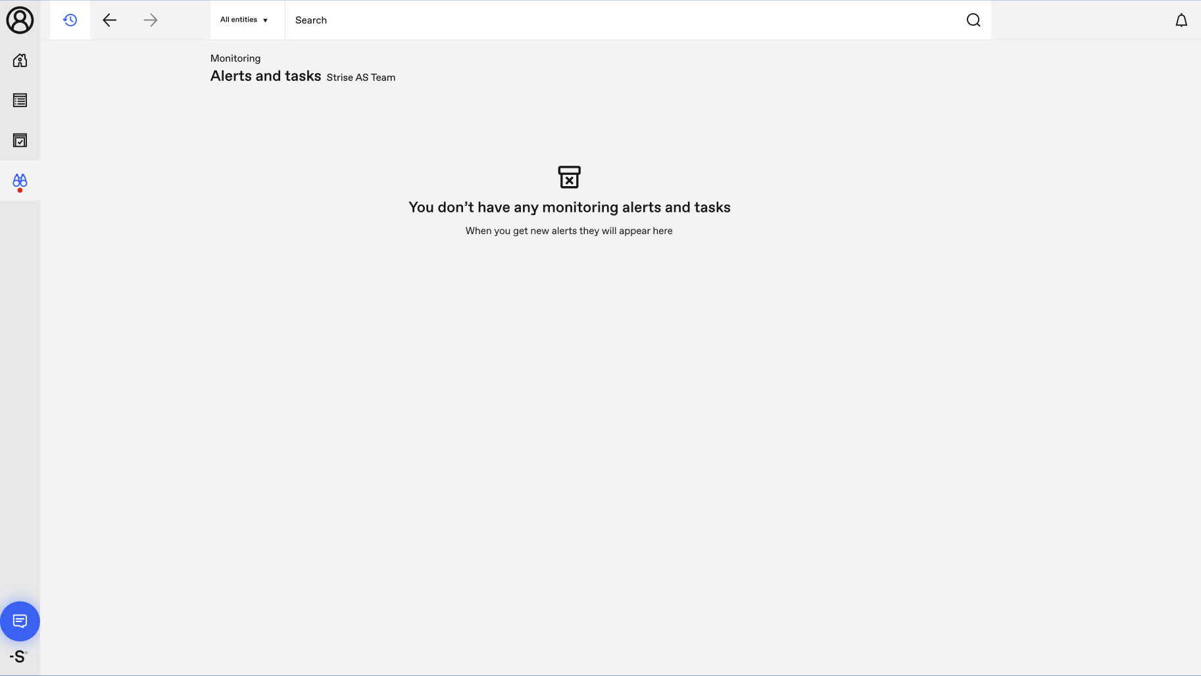Click the 'When you get new alerts' text
This screenshot has width=1201, height=676.
pyautogui.click(x=569, y=231)
